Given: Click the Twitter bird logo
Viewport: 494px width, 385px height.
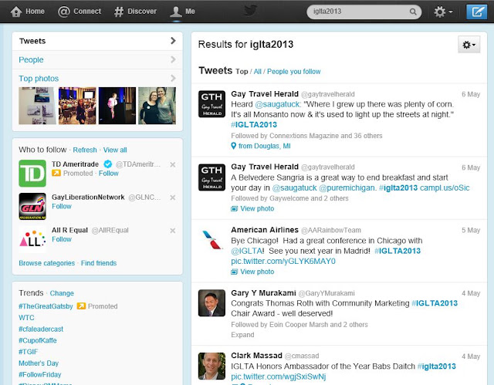Looking at the screenshot, I should [250, 11].
